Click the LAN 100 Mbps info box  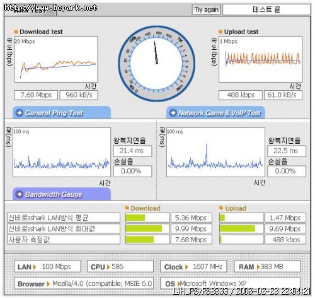click(x=47, y=266)
